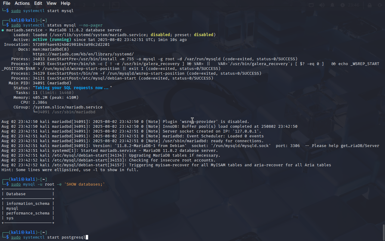This screenshot has width=385, height=241.
Task: Click the faint notification bell icon in the panel
Action: click(332, 5)
